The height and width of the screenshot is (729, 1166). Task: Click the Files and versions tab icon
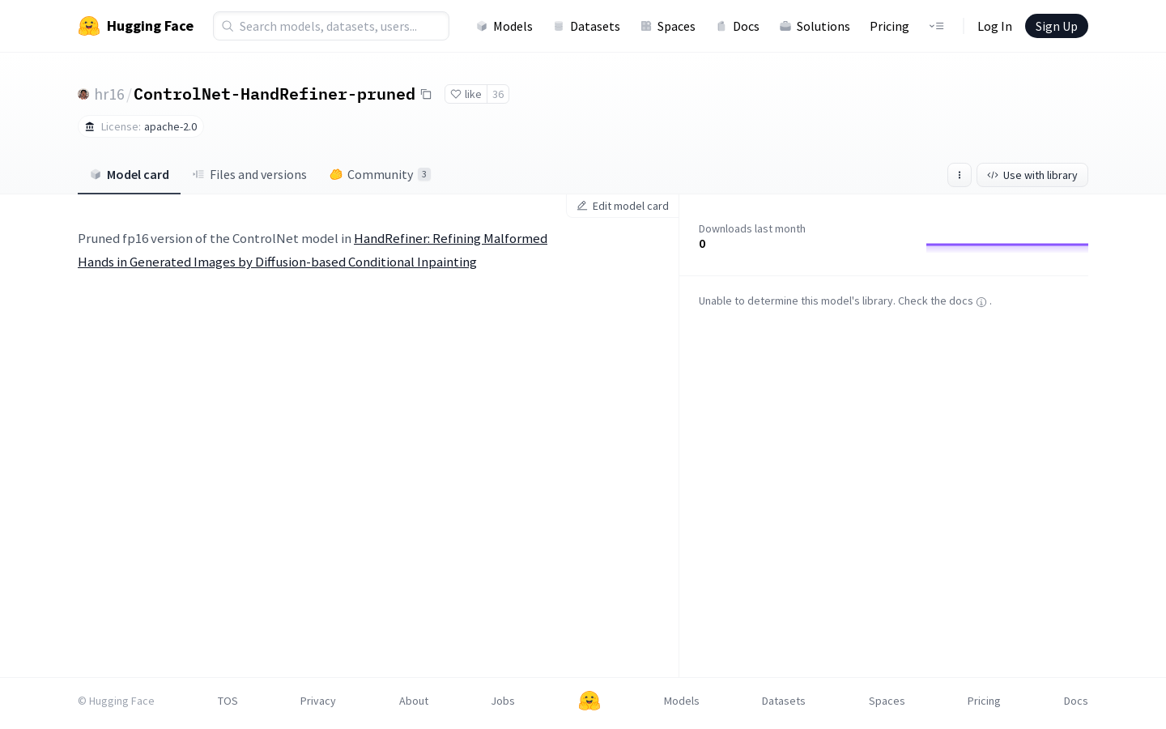tap(198, 174)
